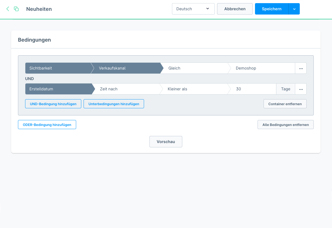Expand the Speichern arrow dropdown
Image resolution: width=332 pixels, height=228 pixels.
(x=294, y=9)
